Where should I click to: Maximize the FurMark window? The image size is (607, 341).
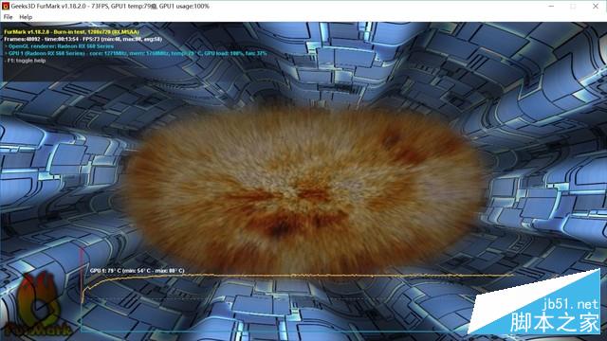(x=573, y=7)
